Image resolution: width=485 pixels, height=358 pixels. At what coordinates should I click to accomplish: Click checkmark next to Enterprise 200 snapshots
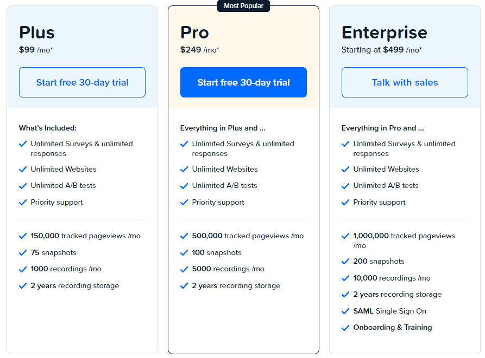coord(345,262)
